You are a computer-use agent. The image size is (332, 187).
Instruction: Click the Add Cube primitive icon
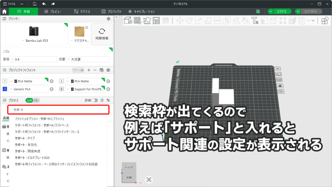coord(128,21)
